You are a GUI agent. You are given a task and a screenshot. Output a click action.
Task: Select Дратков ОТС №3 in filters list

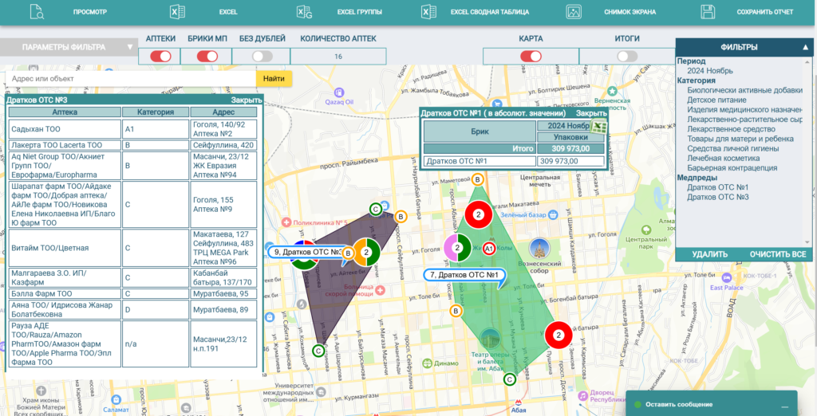pyautogui.click(x=717, y=197)
